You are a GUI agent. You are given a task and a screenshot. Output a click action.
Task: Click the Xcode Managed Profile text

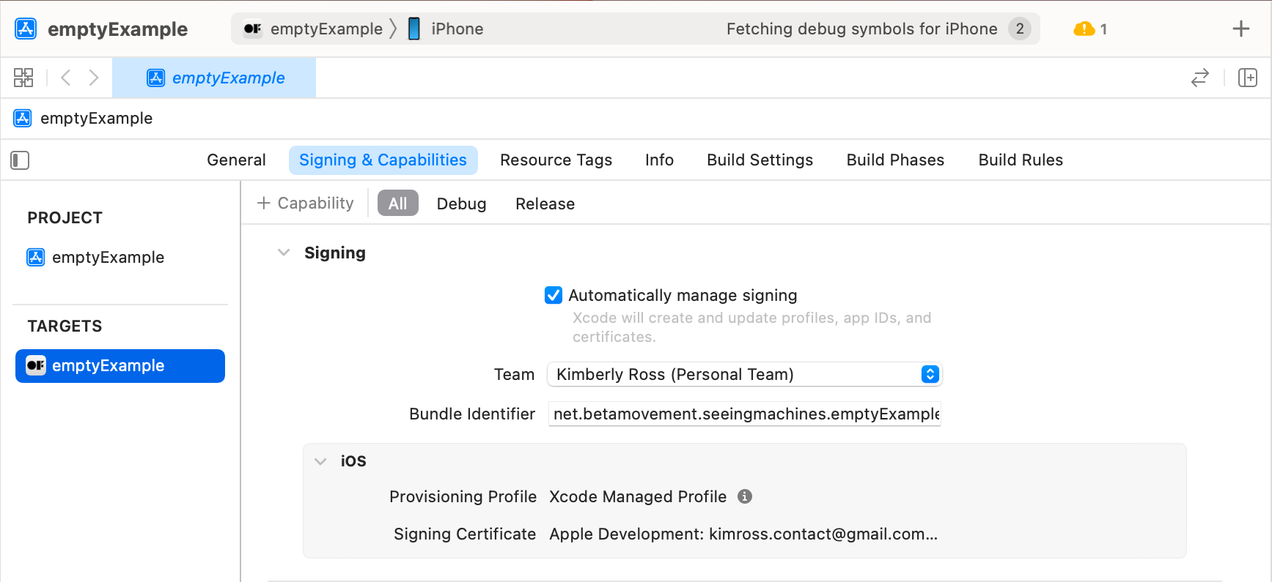[x=638, y=496]
